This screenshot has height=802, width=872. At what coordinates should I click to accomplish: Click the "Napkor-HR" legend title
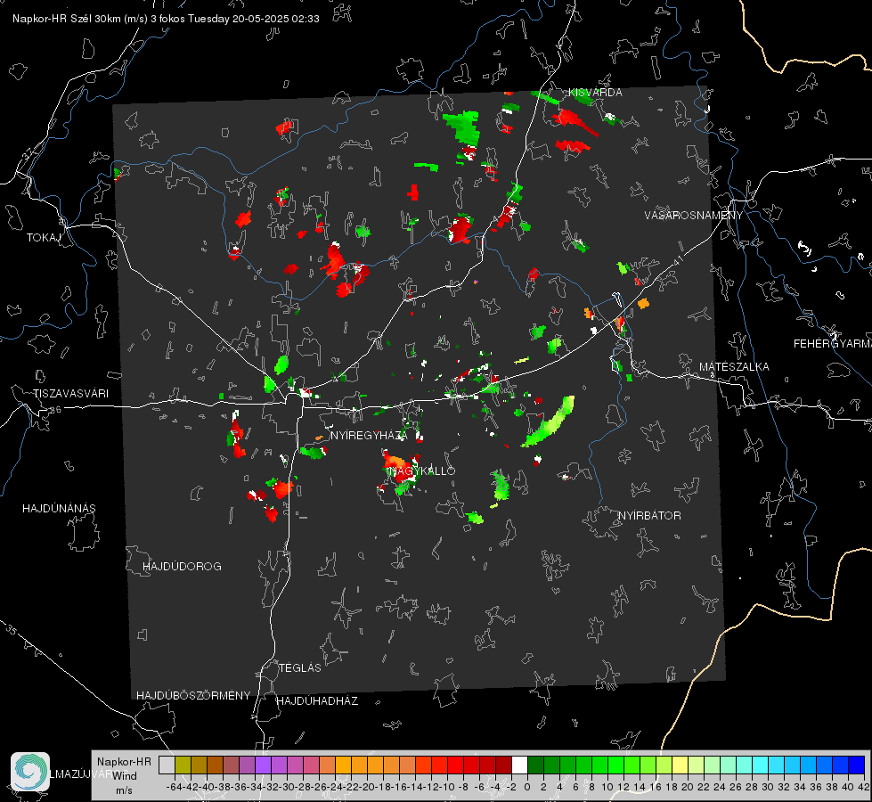tap(124, 762)
